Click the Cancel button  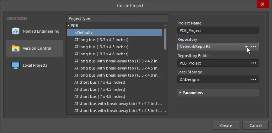[255, 126]
